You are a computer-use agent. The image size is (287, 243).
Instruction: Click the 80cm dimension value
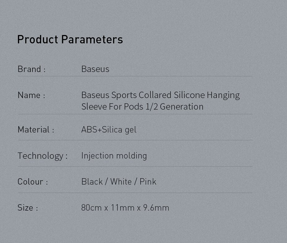pyautogui.click(x=91, y=208)
